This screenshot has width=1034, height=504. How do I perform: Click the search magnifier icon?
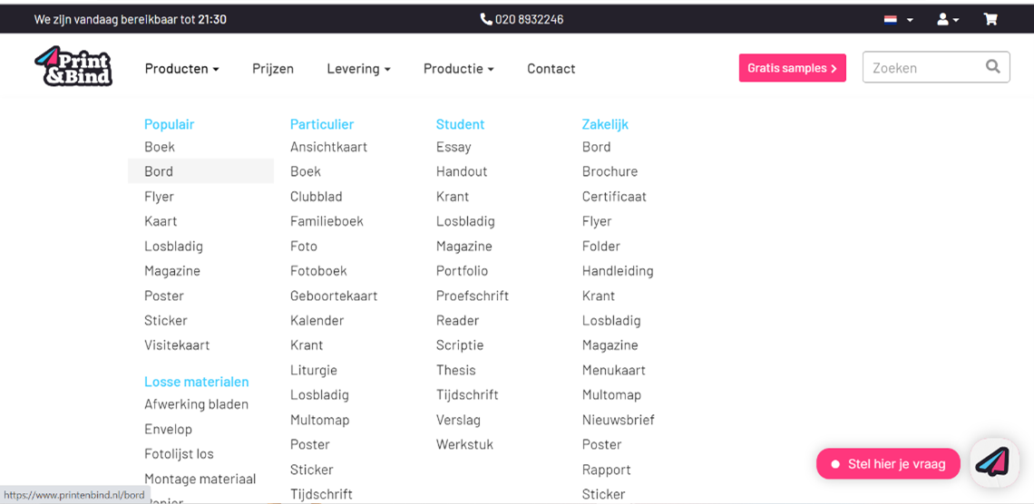[993, 66]
